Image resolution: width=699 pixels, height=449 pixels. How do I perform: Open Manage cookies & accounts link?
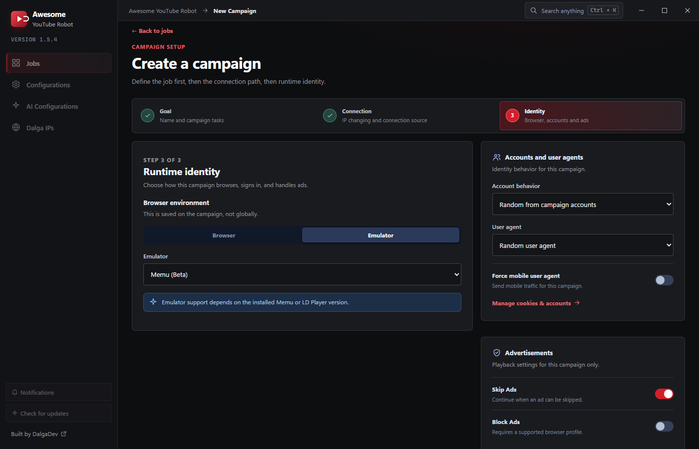pyautogui.click(x=536, y=303)
